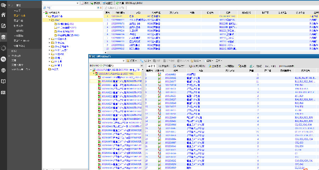Select the database stack icon in sidebar
Screen dimensions: 319x170
point(4,37)
